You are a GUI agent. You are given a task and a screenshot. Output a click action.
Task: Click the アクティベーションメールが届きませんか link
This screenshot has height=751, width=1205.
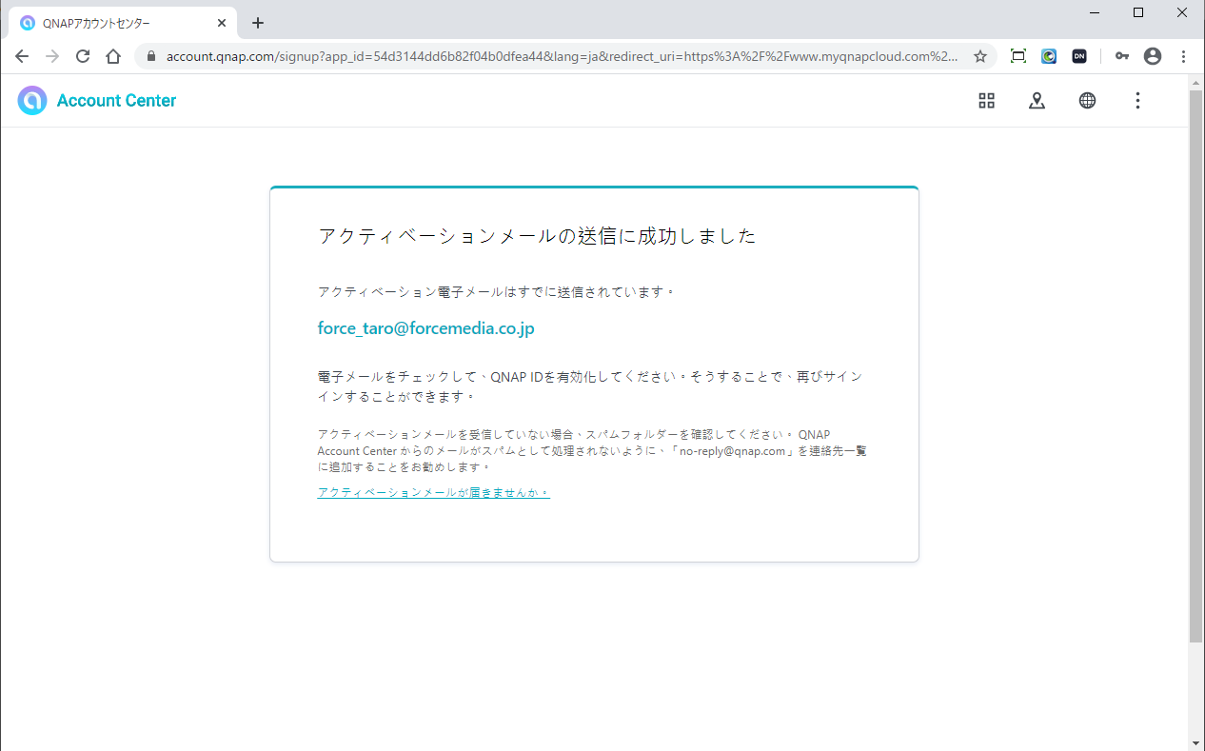[x=433, y=492]
